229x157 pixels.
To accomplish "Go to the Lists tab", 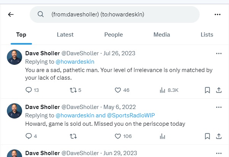I will (x=207, y=35).
